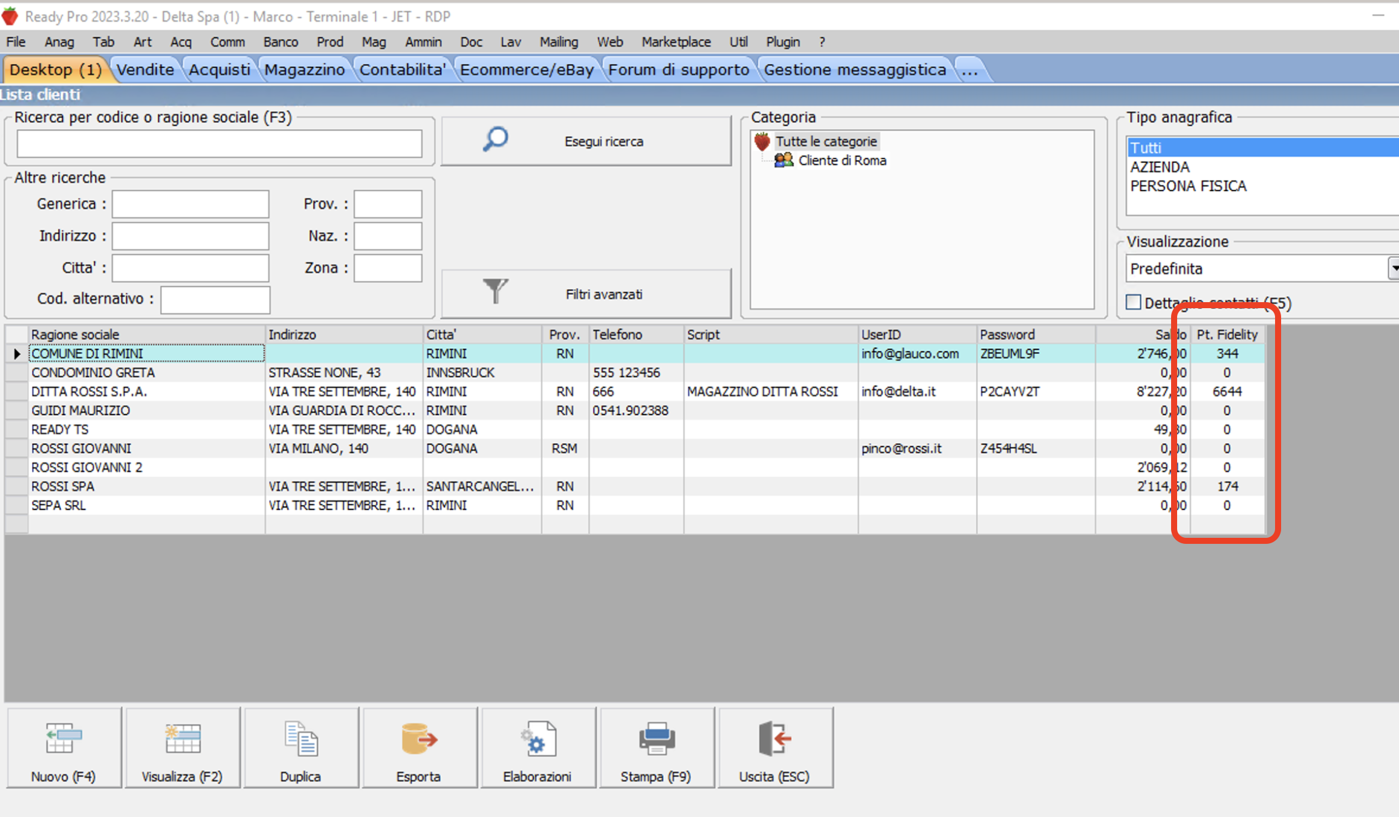The image size is (1399, 817).
Task: Select Tutti in Tipo anagrafica list
Action: [1262, 147]
